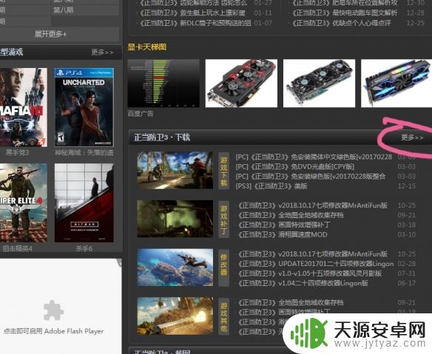Screen dimensions: 432x354
Task: Open the Sniper Elite 4 cover
Action: 24,203
